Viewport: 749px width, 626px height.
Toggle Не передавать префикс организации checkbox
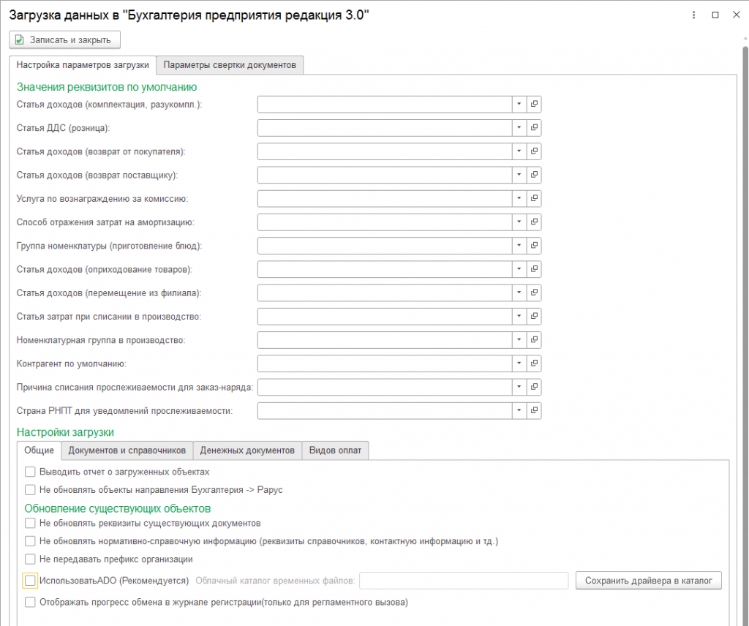pos(30,559)
